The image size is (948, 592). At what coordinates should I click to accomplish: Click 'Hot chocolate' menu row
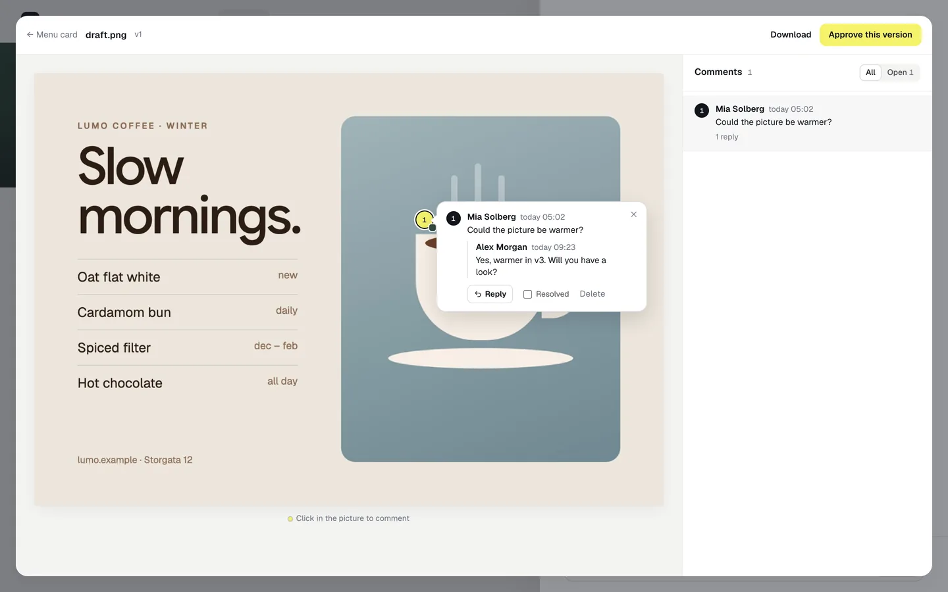188,383
